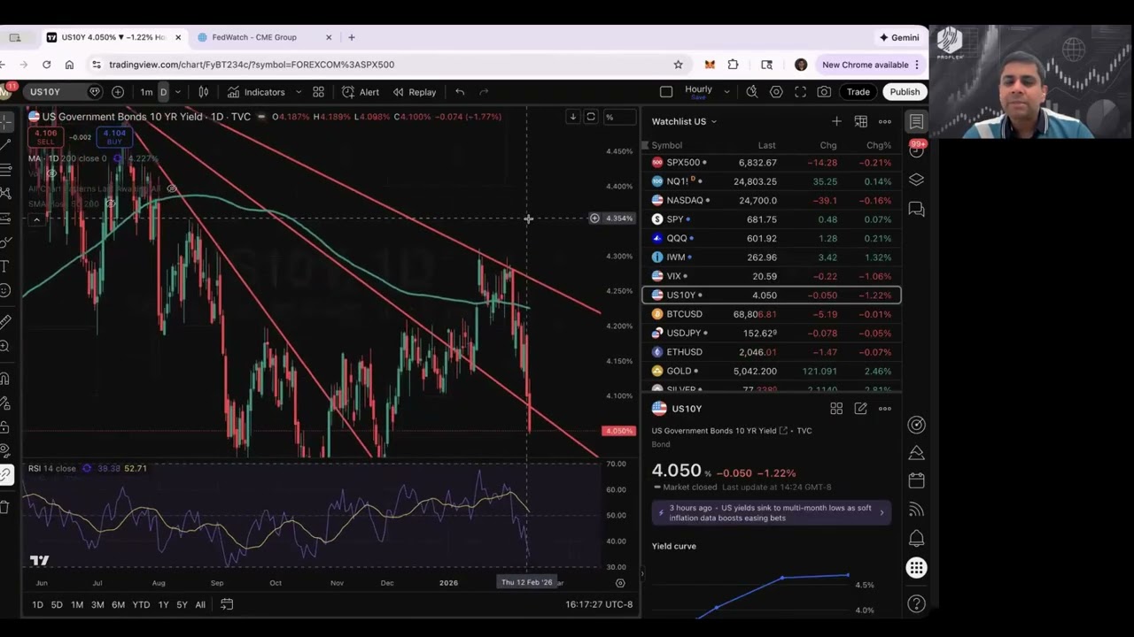Select GOLD in the watchlist
The width and height of the screenshot is (1134, 637).
(772, 372)
